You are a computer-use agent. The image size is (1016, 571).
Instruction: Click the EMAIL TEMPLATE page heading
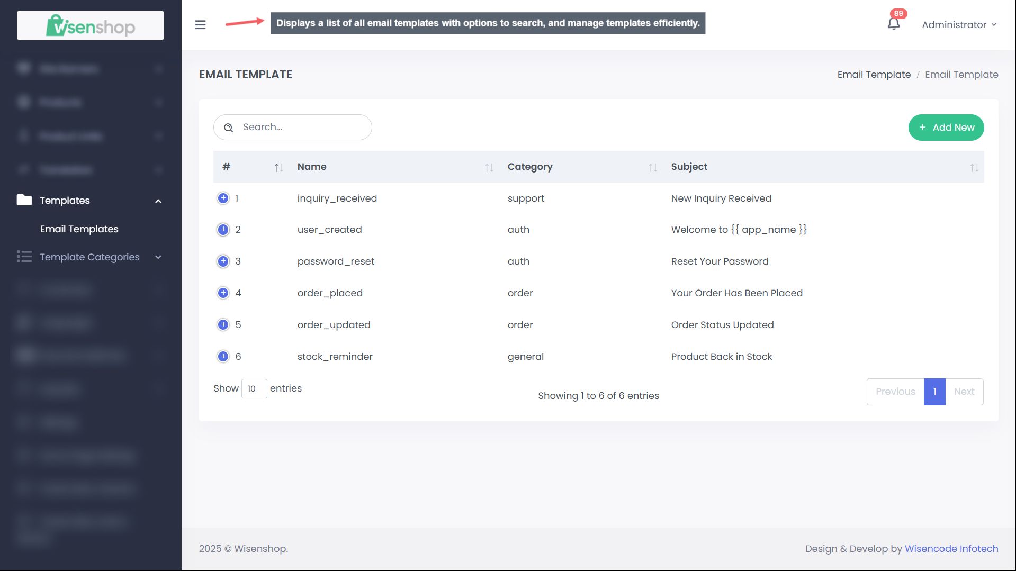(246, 75)
